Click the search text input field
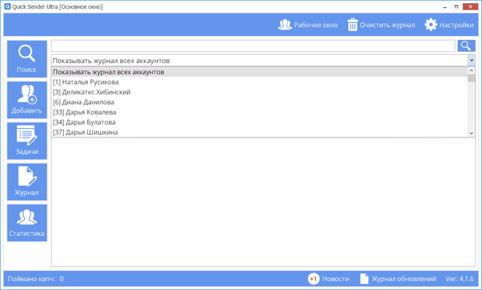 click(253, 46)
